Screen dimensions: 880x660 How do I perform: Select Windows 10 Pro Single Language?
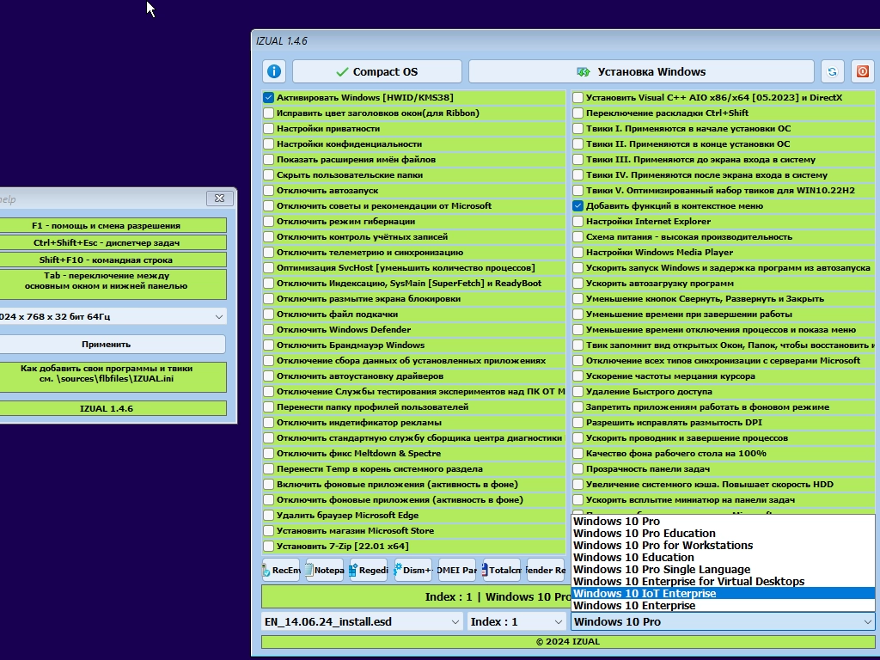(723, 569)
